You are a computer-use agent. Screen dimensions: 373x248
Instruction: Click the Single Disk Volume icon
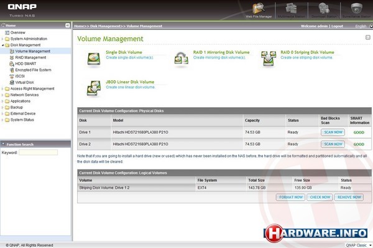click(x=94, y=59)
